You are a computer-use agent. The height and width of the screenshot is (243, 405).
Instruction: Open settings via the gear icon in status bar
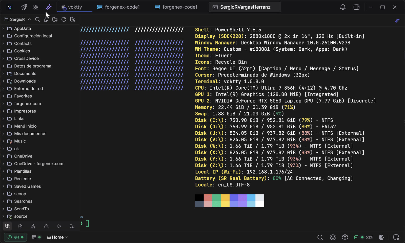coord(345,237)
